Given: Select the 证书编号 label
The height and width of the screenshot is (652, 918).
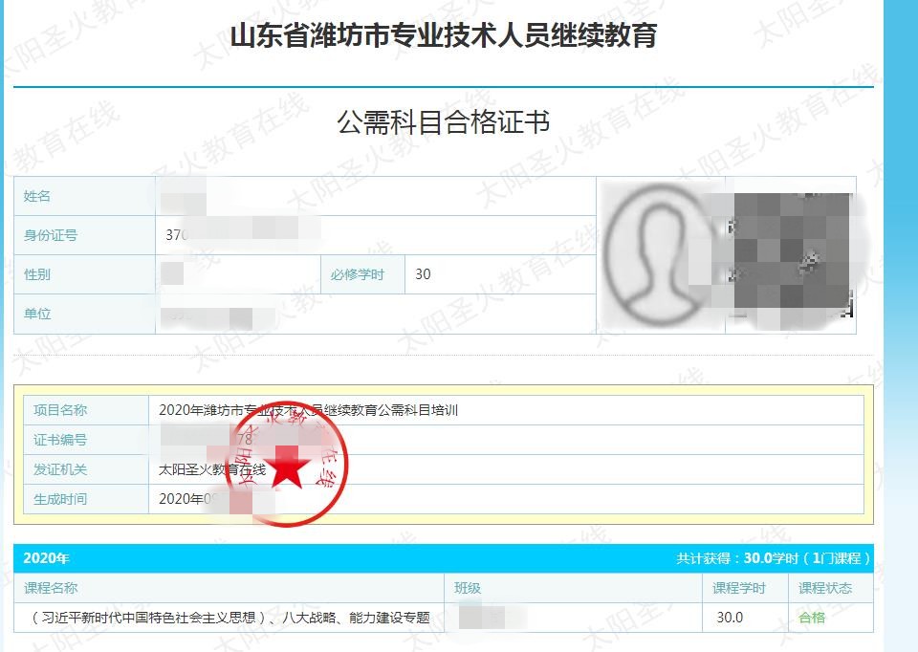Looking at the screenshot, I should [60, 440].
